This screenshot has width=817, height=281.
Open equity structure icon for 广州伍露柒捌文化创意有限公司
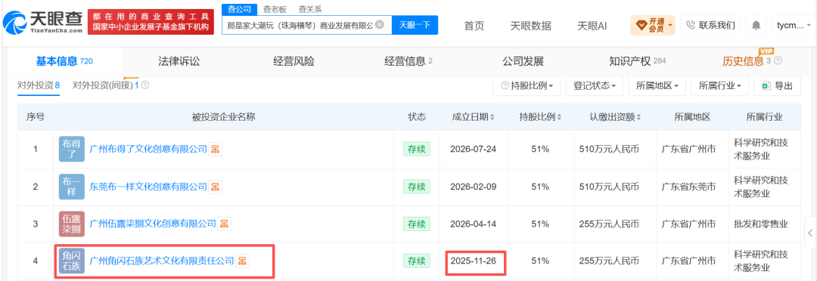tap(224, 224)
